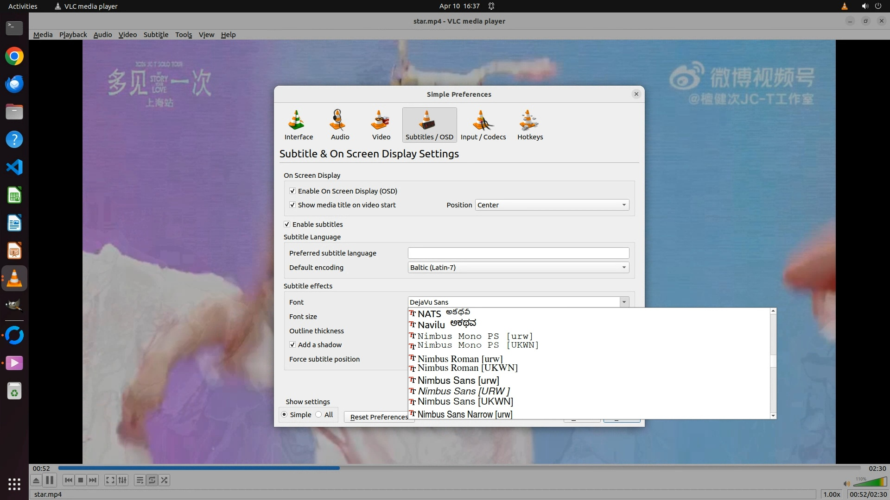Open the Hotkeys preferences category

pyautogui.click(x=529, y=125)
